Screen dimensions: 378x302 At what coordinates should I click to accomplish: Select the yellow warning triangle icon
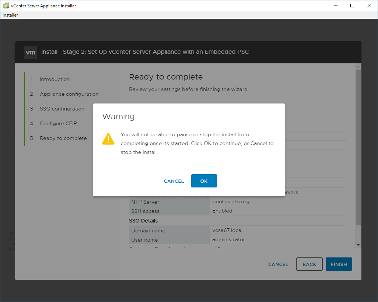coord(108,139)
